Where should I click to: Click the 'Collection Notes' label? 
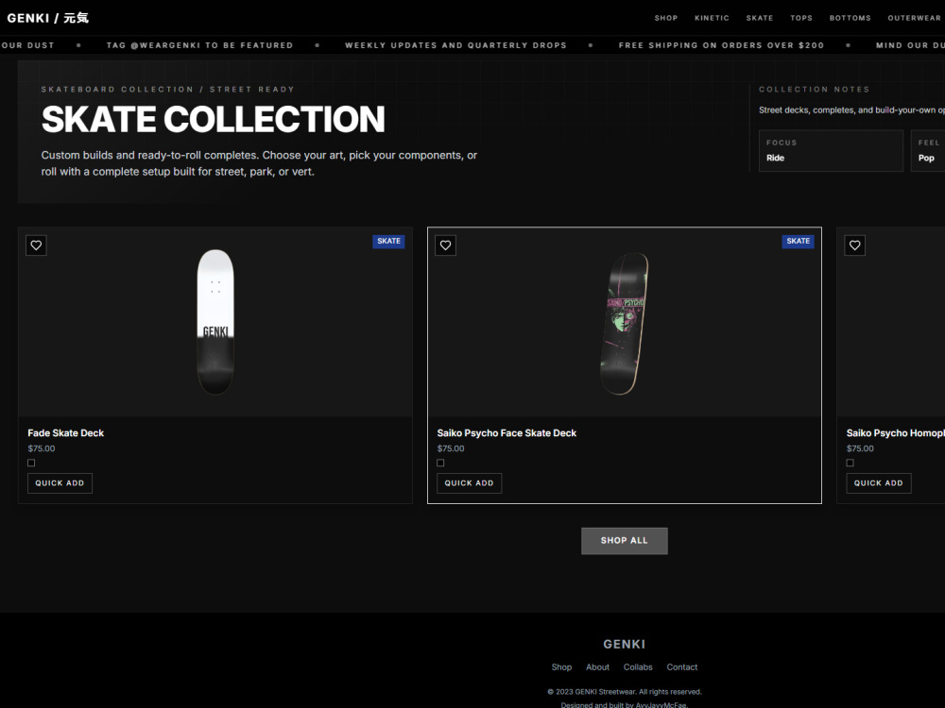[814, 89]
